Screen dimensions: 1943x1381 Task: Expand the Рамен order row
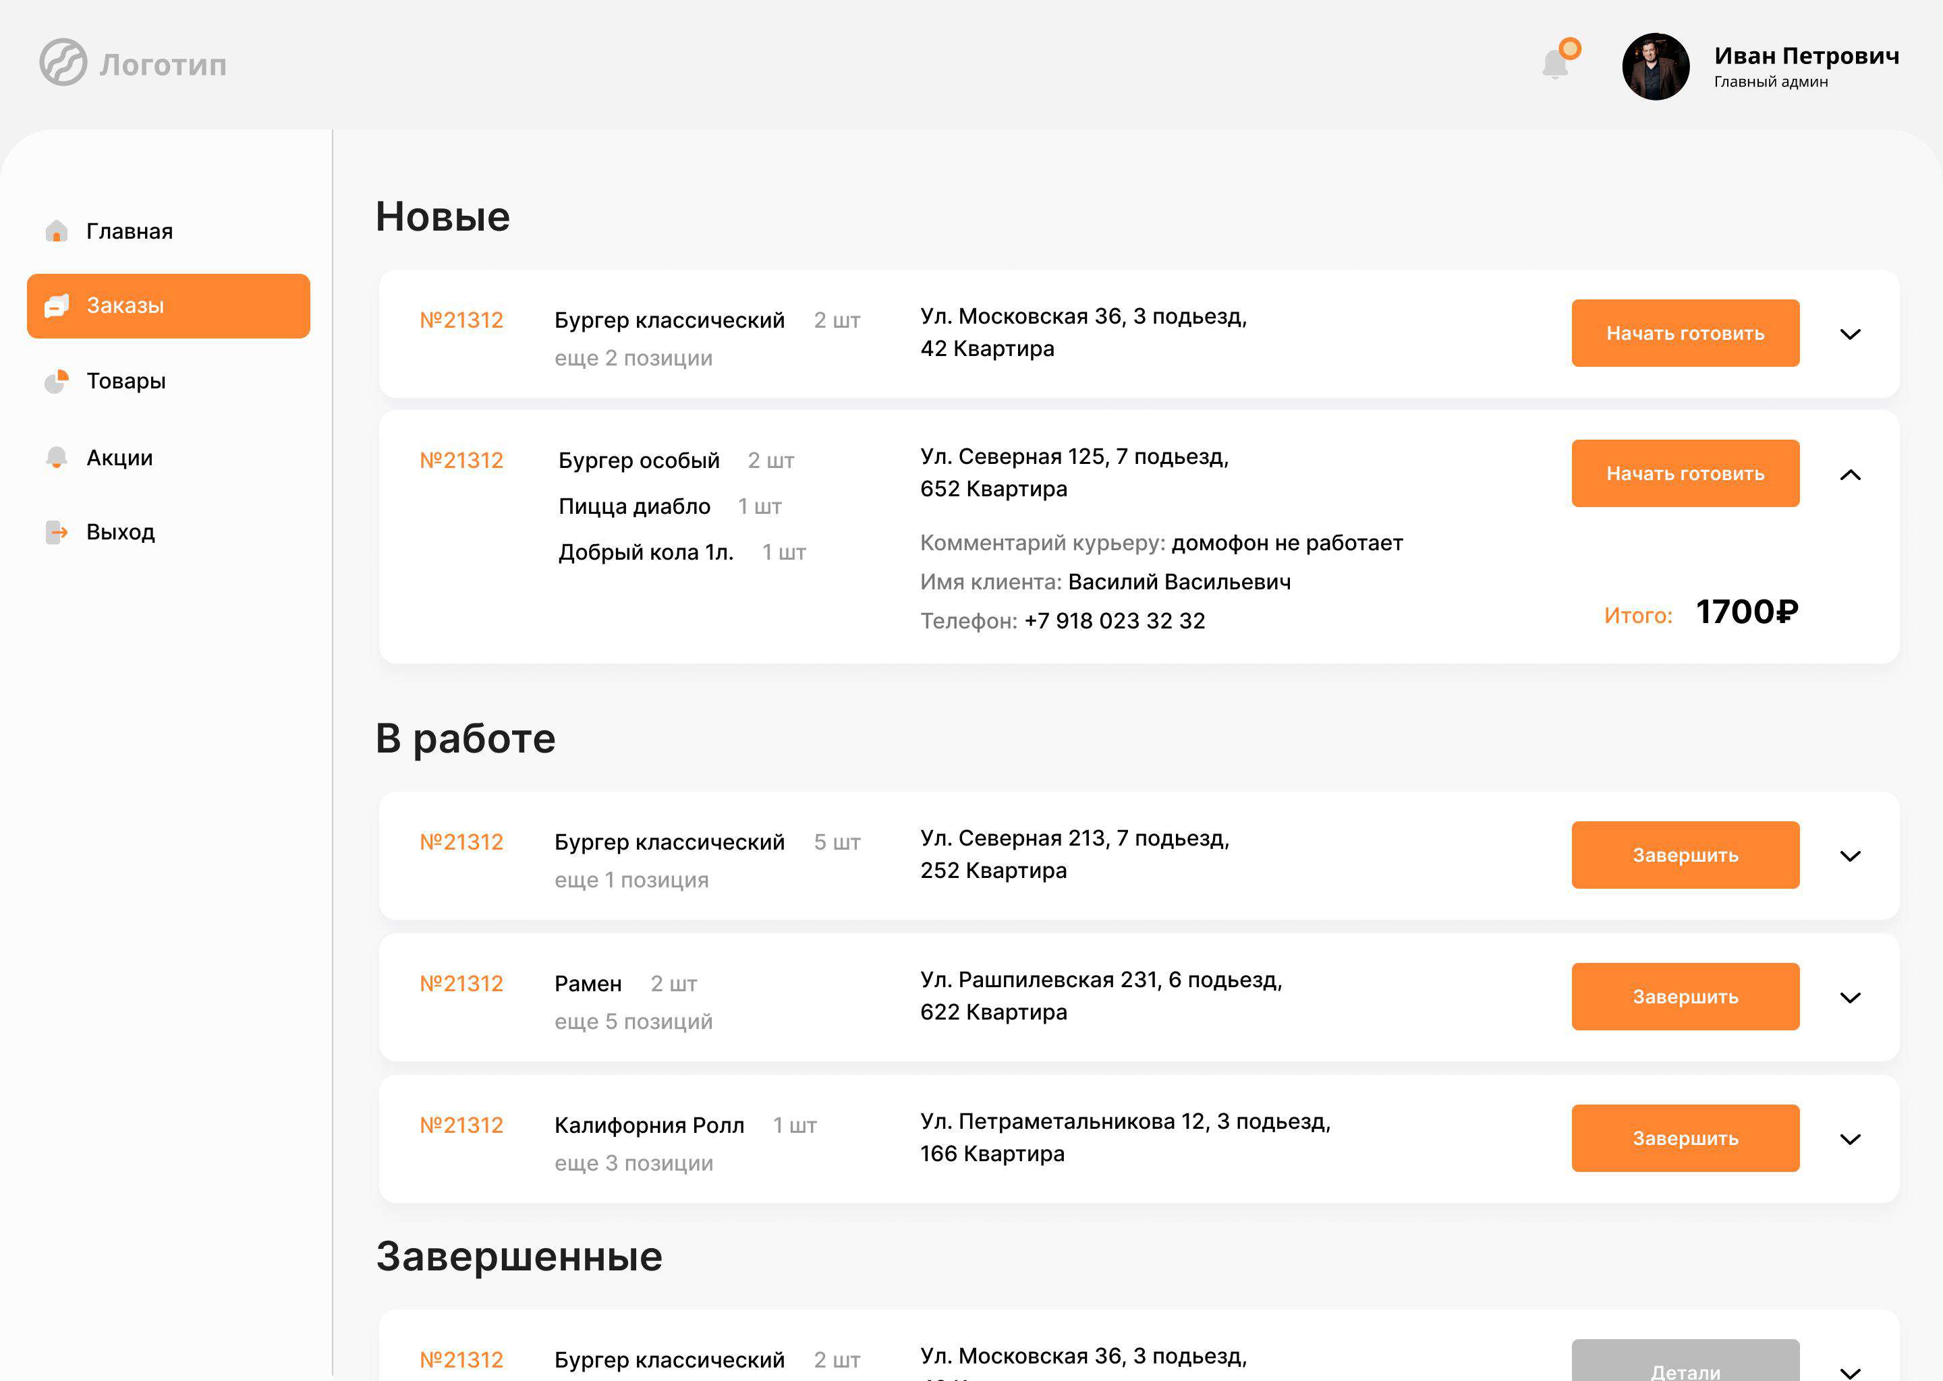(x=1849, y=997)
